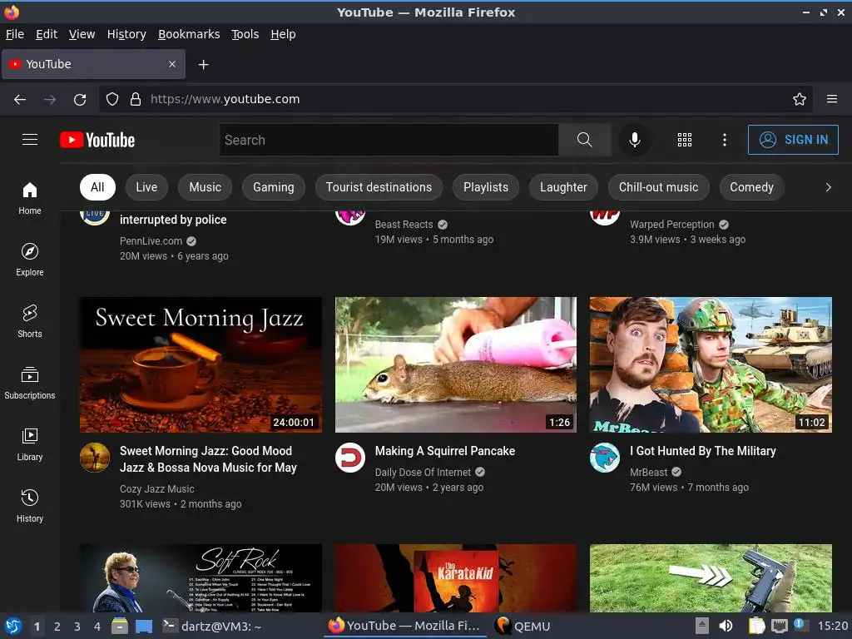Click the tracking protection shield icon
The image size is (852, 639).
pos(112,99)
